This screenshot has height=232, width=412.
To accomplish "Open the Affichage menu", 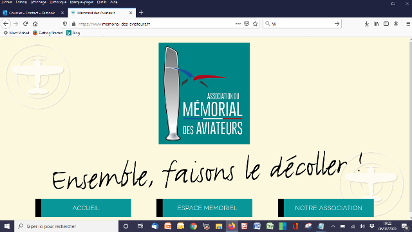I will pos(39,2).
